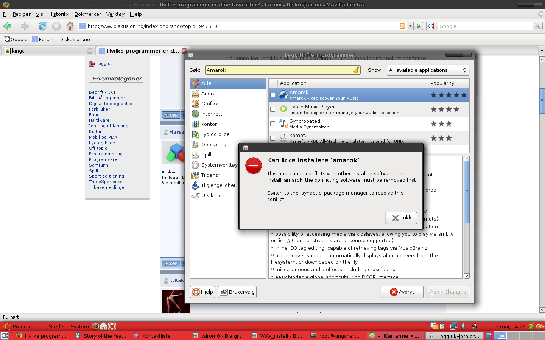The height and width of the screenshot is (340, 545).
Task: Open Google bookmark toolbar link
Action: 16,39
